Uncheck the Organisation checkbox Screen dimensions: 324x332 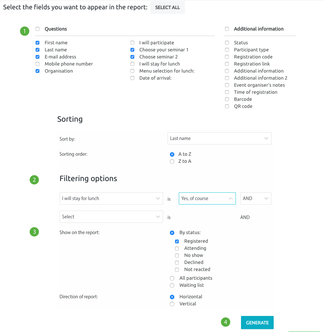[37, 71]
